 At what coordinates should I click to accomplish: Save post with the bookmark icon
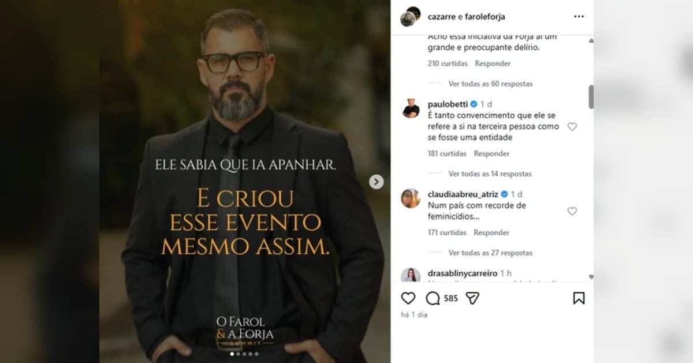pos(579,298)
